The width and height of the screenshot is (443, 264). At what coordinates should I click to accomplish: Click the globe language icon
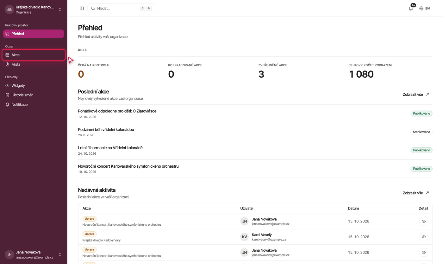point(421,9)
